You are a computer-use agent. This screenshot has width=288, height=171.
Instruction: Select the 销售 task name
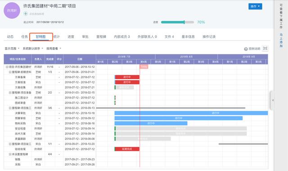click(x=18, y=159)
